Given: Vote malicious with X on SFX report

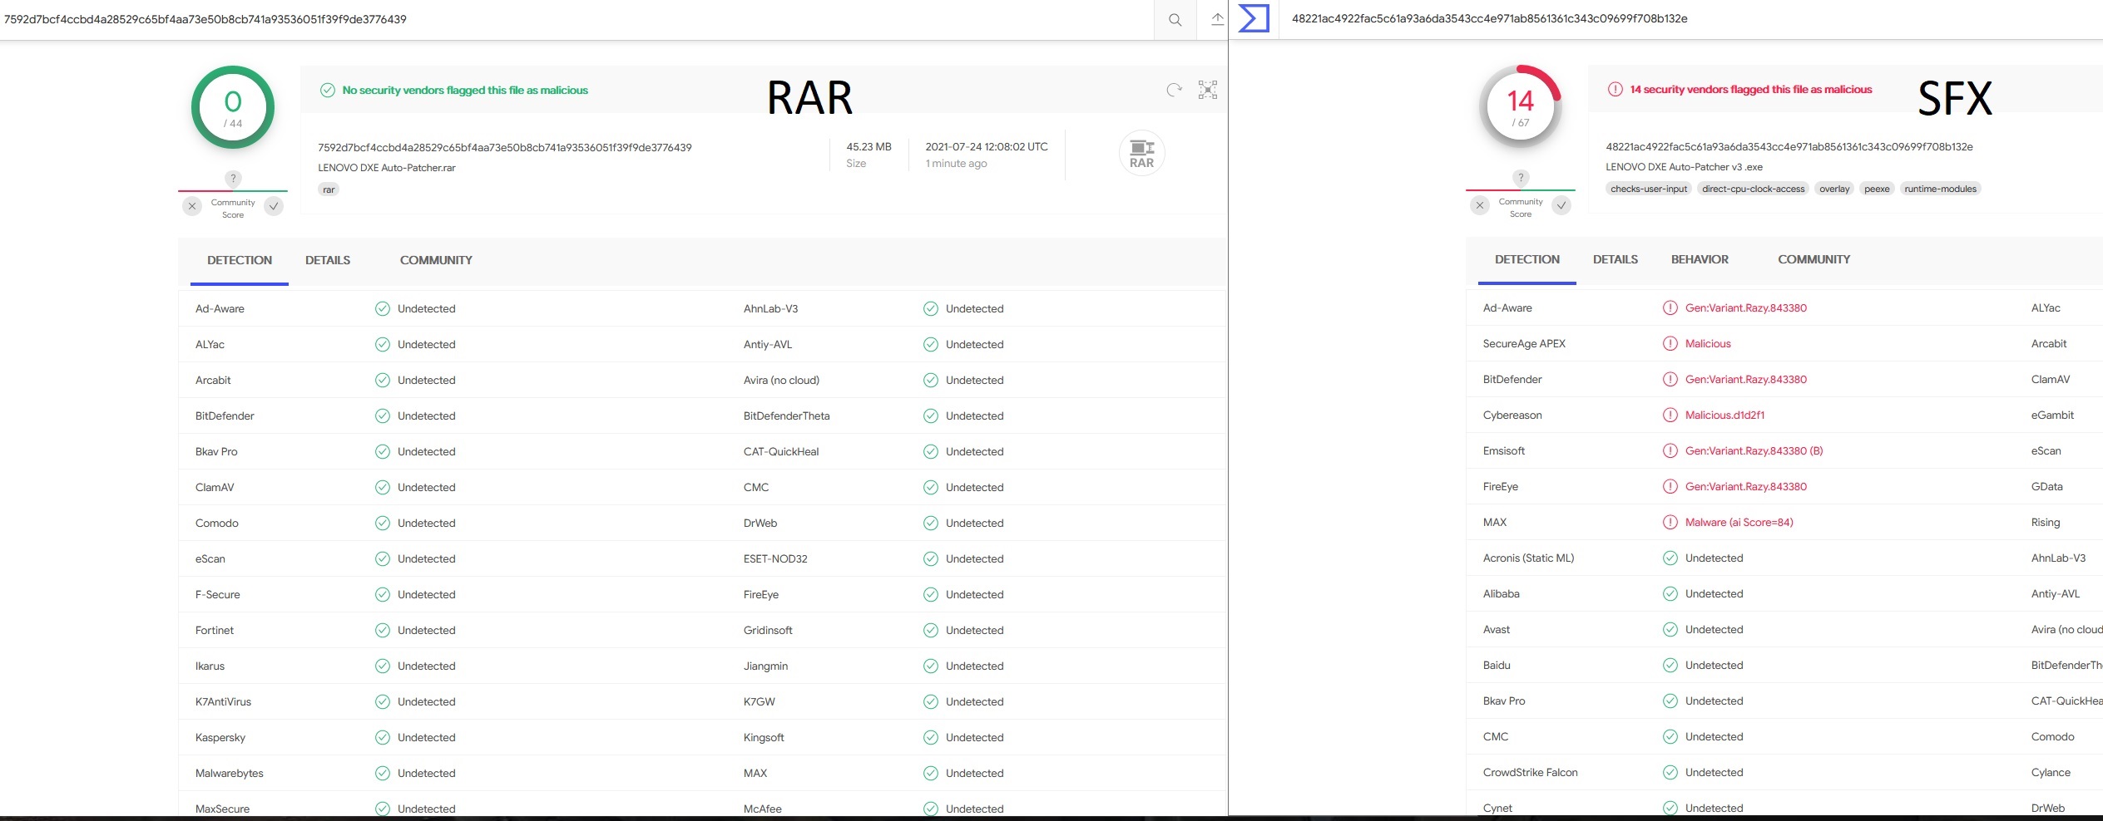Looking at the screenshot, I should pos(1479,205).
